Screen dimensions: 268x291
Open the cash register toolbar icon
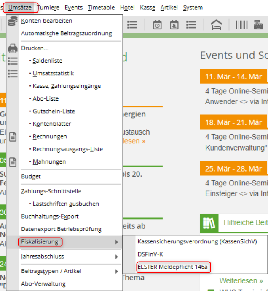point(258,25)
